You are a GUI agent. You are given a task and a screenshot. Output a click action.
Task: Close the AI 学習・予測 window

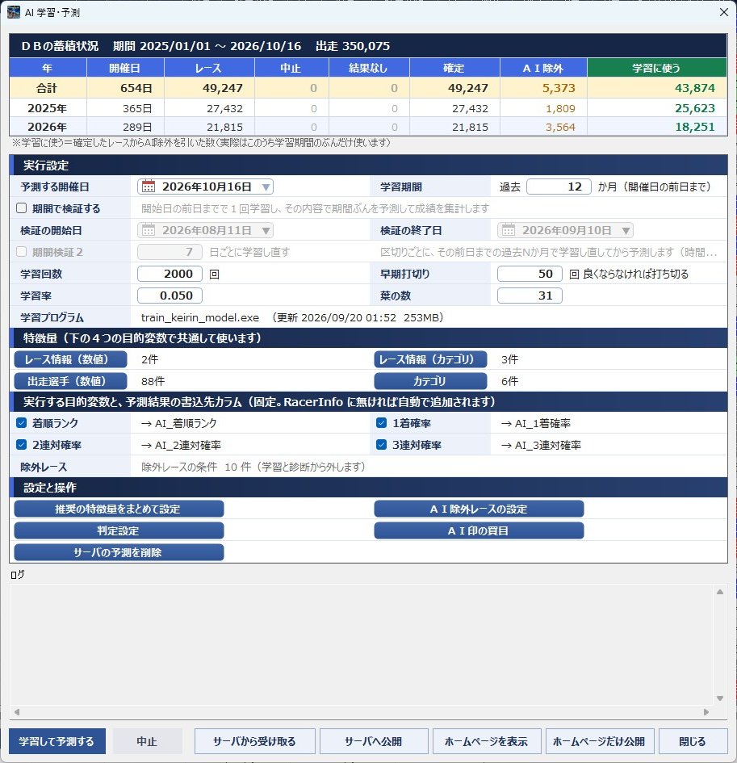(x=724, y=12)
